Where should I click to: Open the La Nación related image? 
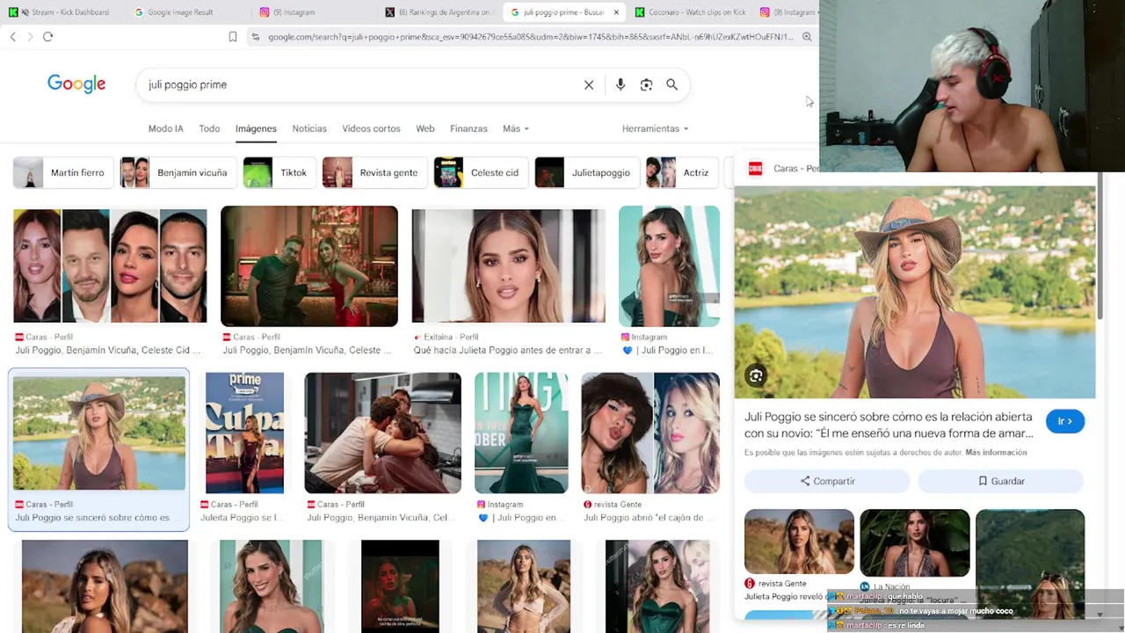tap(915, 542)
